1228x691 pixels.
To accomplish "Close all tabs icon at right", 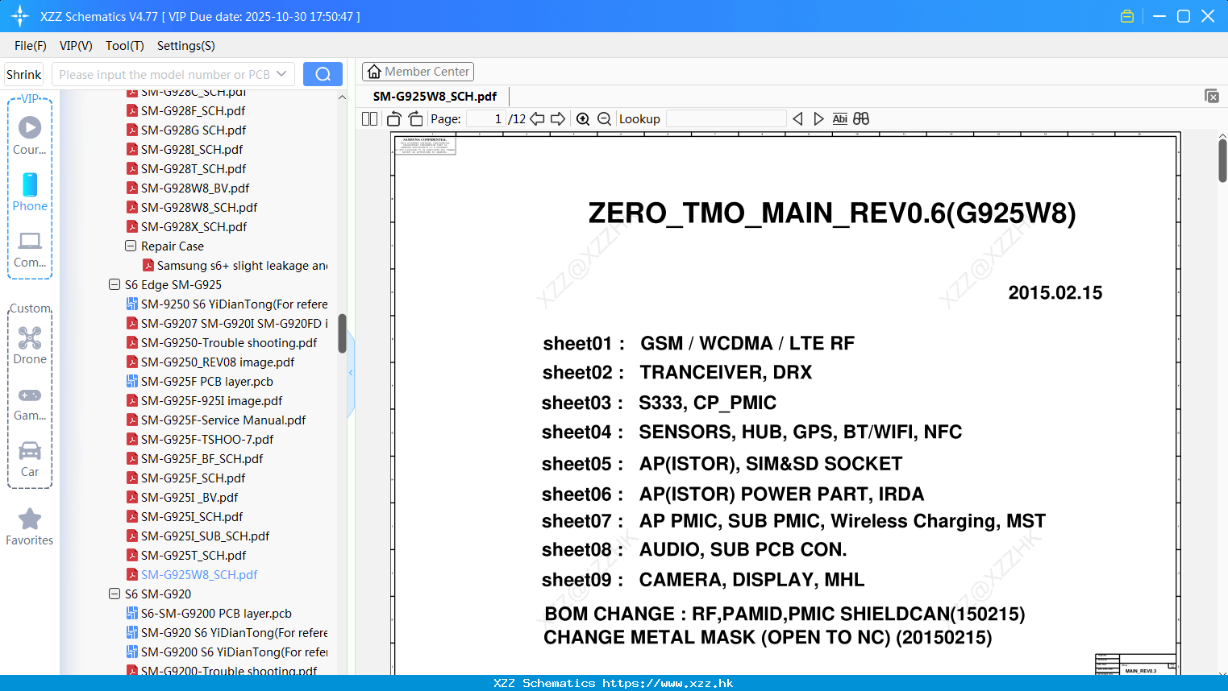I will pyautogui.click(x=1211, y=96).
